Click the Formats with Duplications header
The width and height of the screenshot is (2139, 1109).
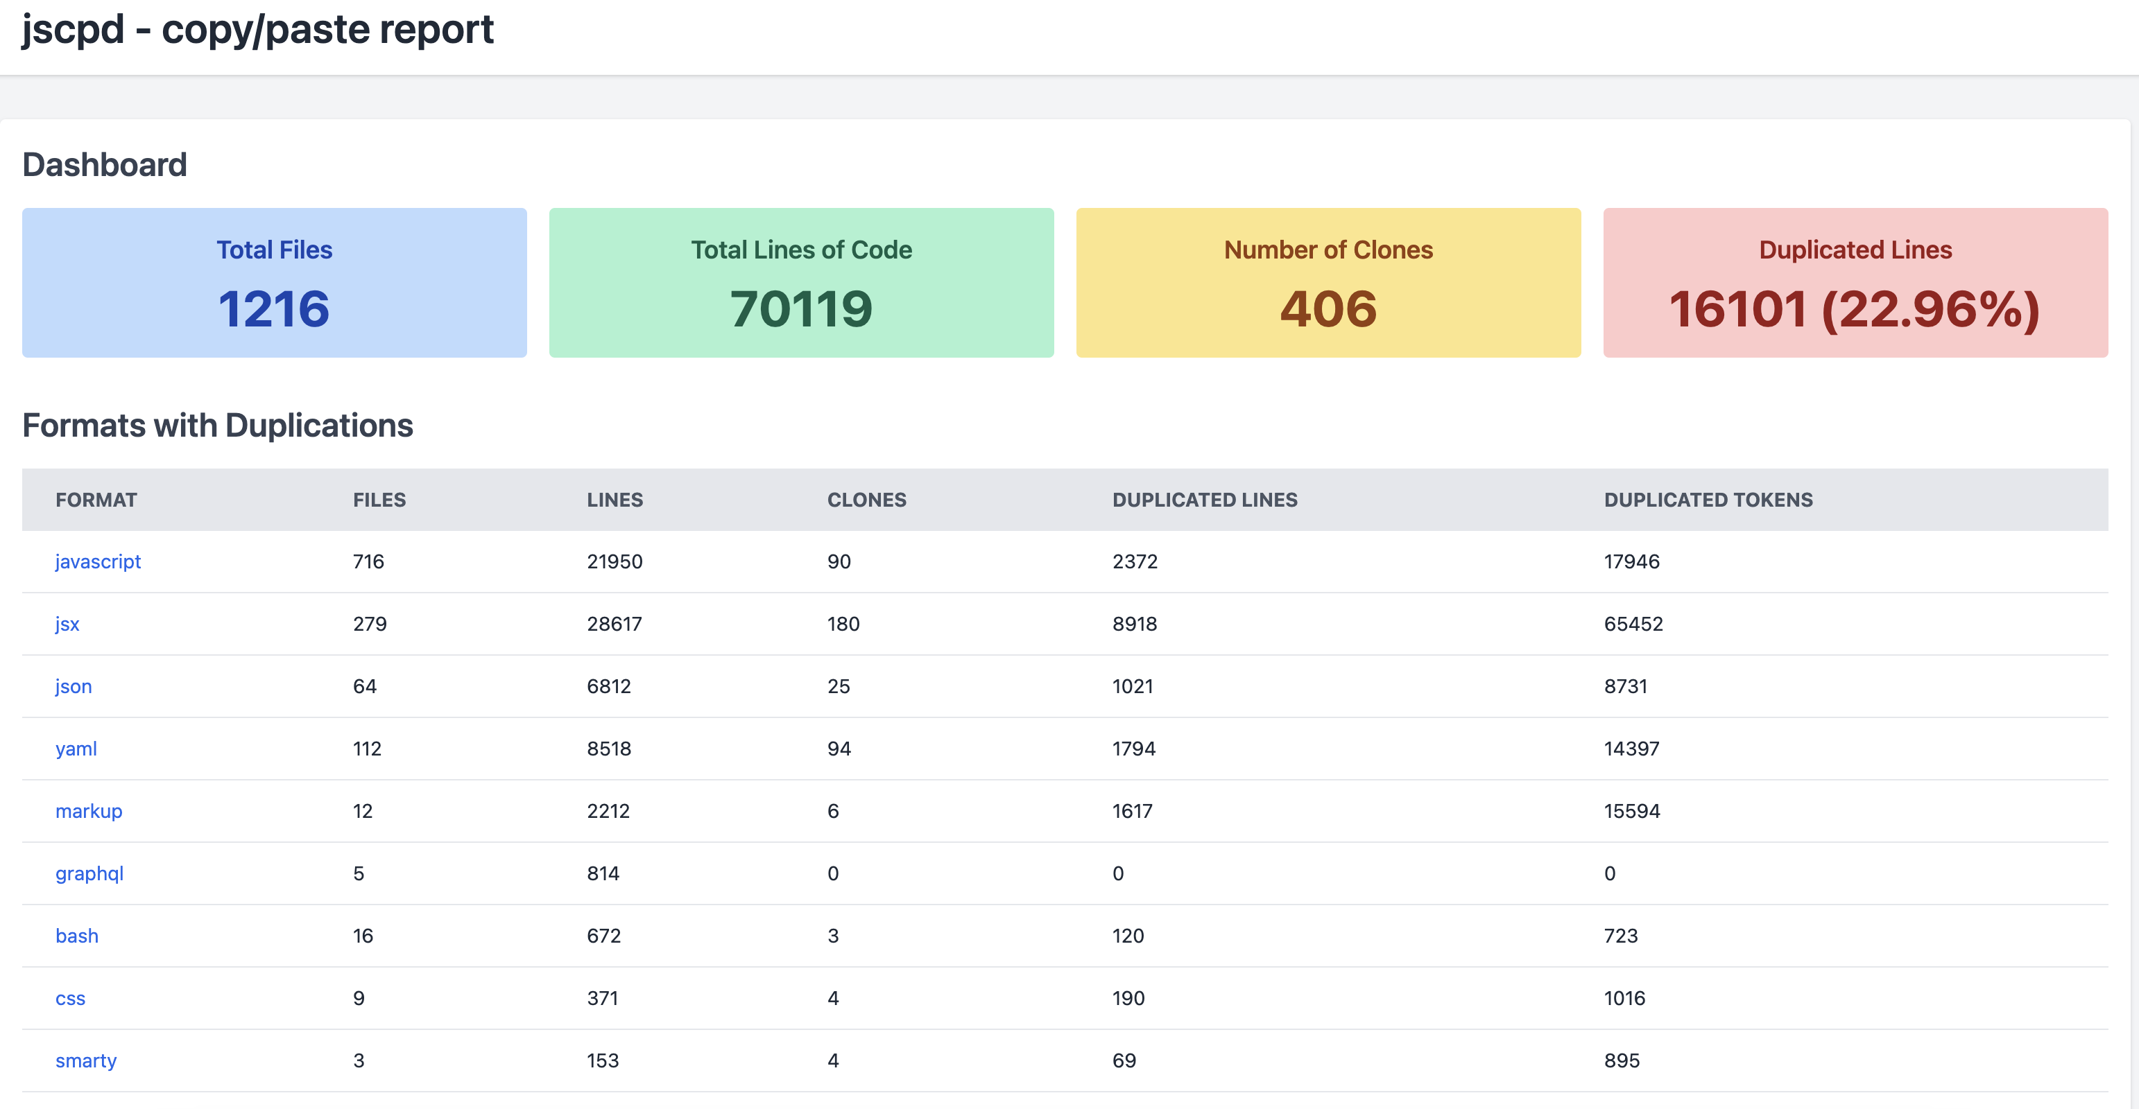(x=218, y=423)
